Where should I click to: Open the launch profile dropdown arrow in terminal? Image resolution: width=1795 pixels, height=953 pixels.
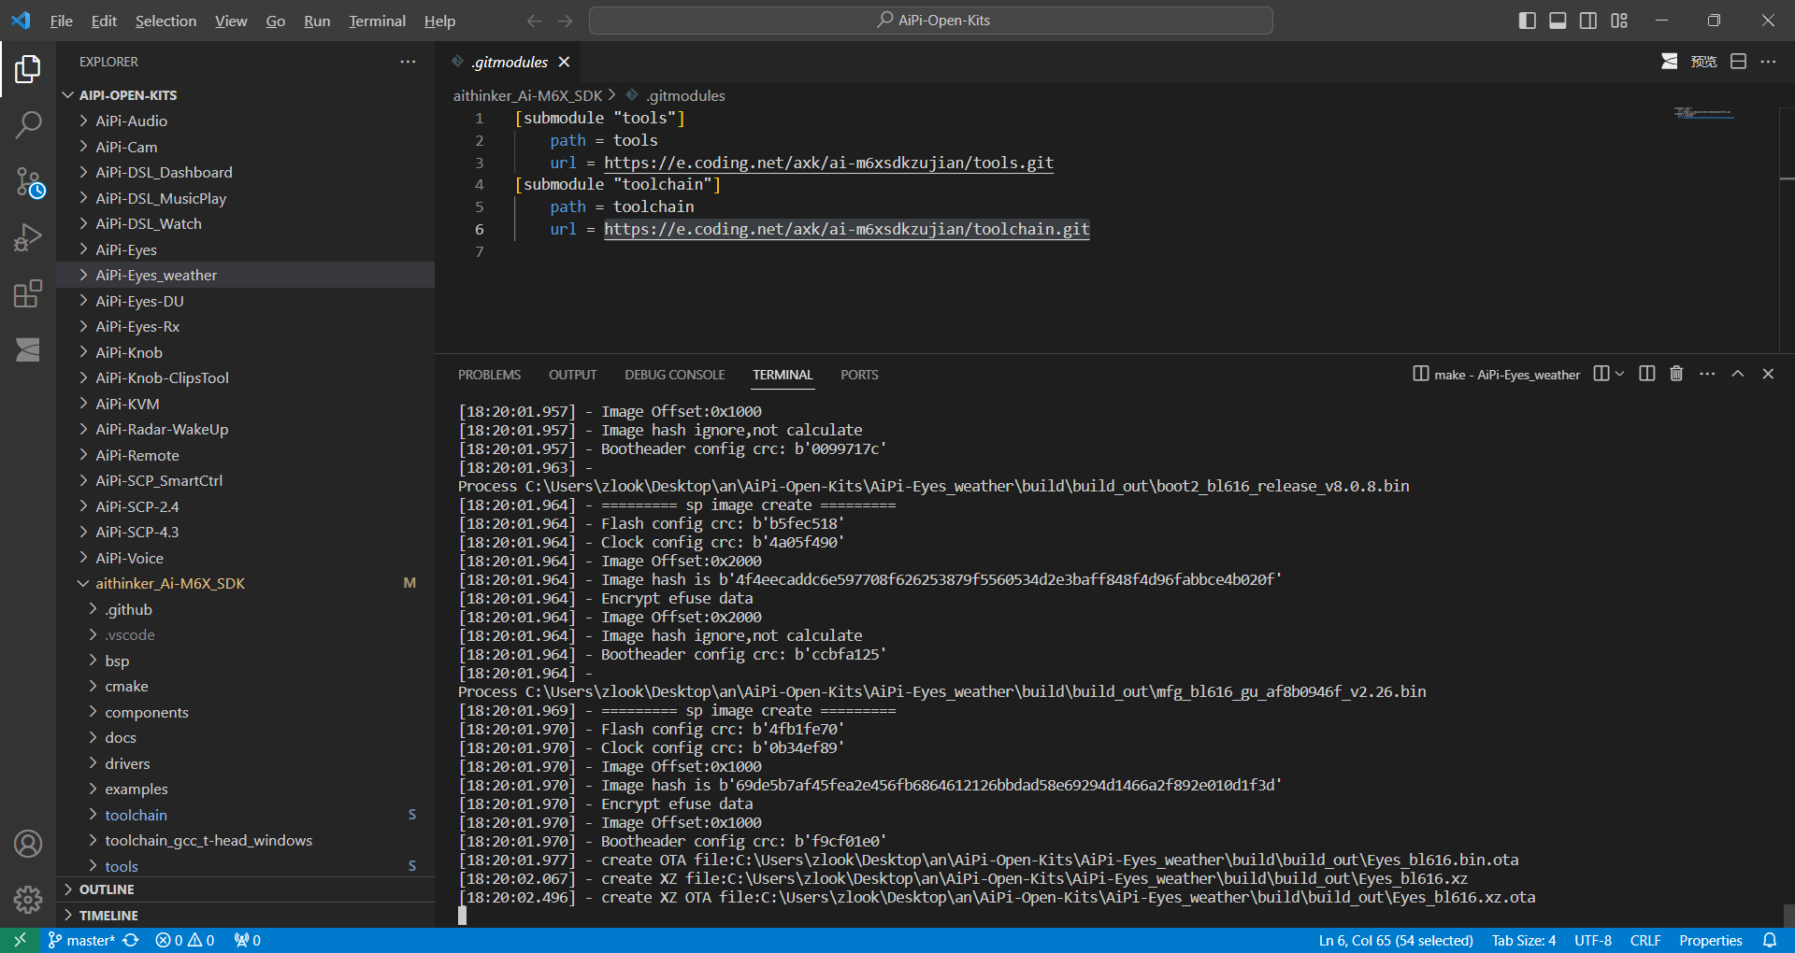1620,374
